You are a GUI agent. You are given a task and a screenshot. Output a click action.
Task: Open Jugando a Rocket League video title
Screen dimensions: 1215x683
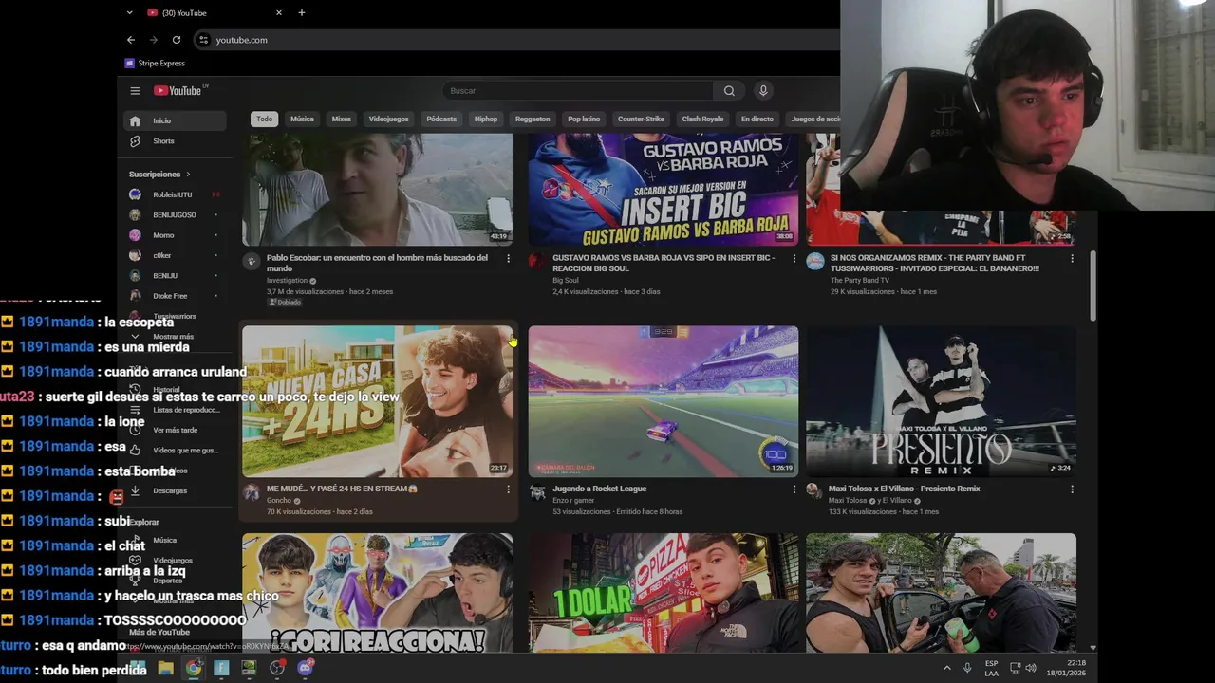600,489
